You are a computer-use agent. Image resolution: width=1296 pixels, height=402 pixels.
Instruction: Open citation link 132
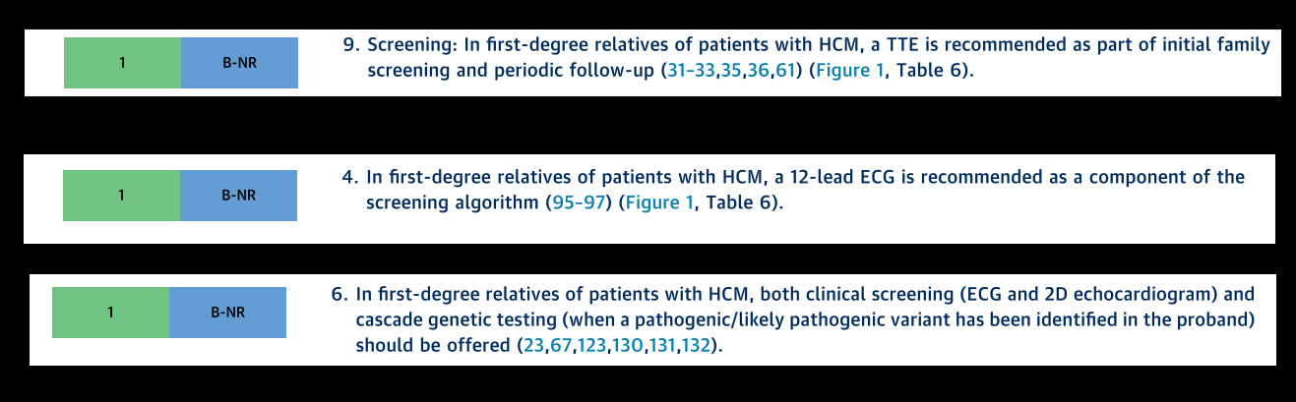click(695, 346)
